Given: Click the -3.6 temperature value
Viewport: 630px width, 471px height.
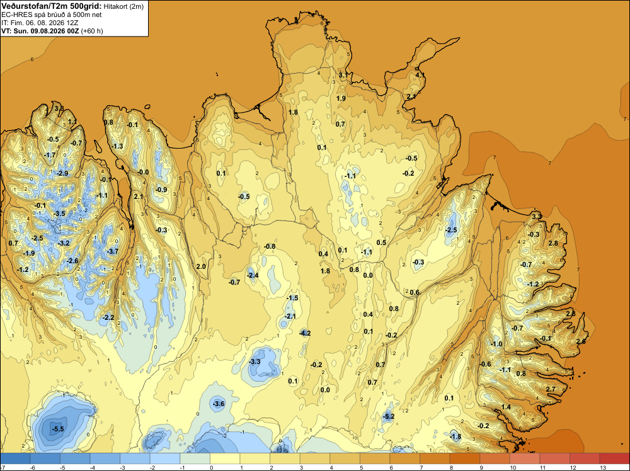Looking at the screenshot, I should coord(219,404).
